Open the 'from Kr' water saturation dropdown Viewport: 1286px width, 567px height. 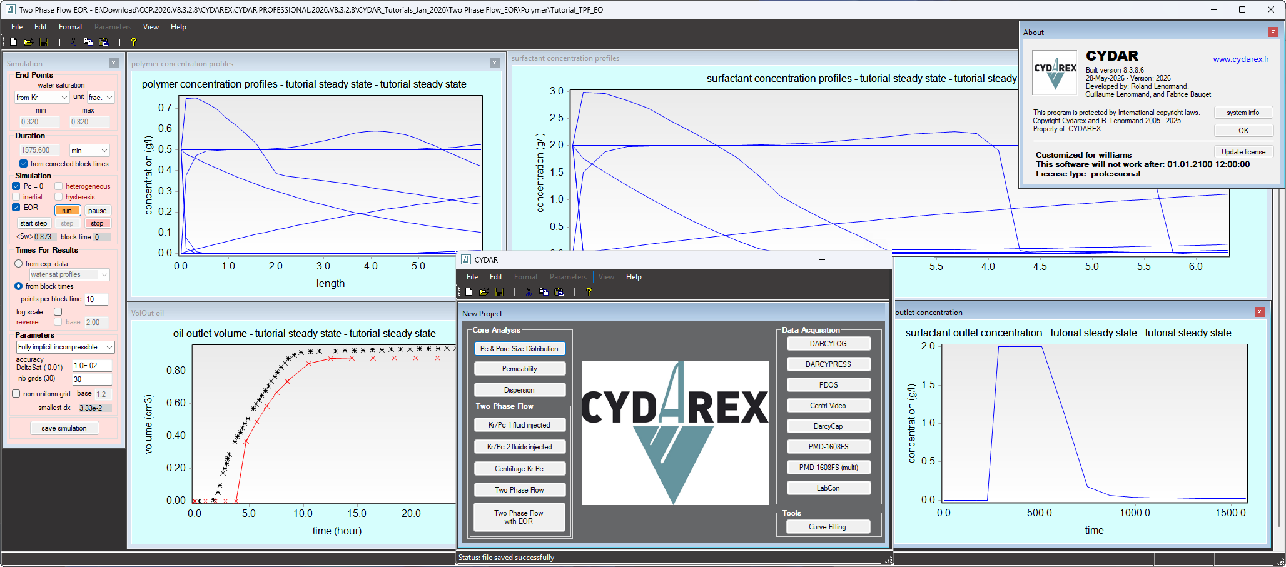click(42, 98)
